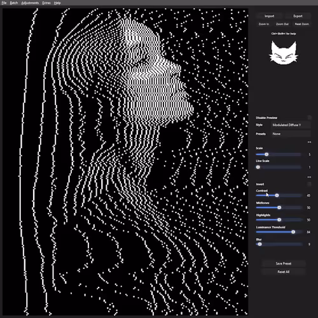Open the Batch menu
The width and height of the screenshot is (318, 318).
[x=14, y=3]
